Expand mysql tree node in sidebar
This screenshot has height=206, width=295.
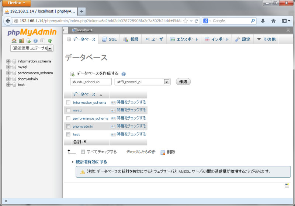[x=8, y=67]
